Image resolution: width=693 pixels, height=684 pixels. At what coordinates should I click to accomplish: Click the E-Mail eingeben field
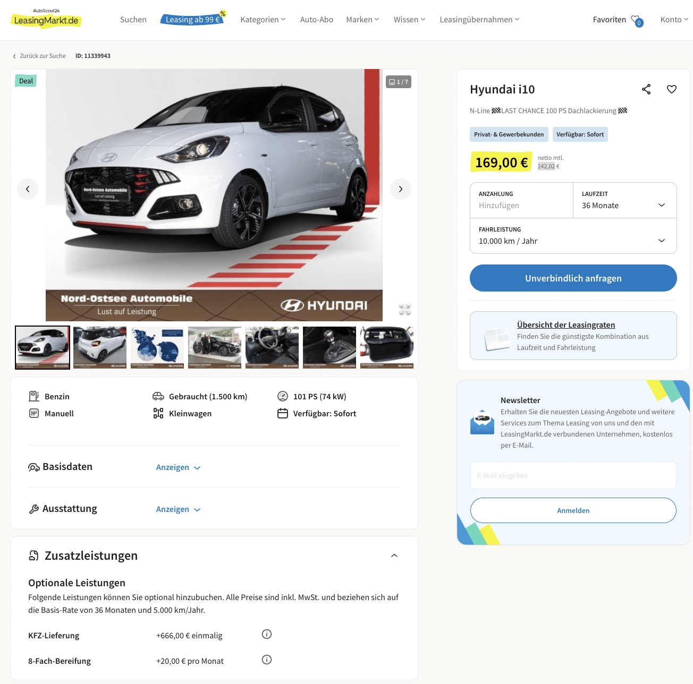click(573, 475)
